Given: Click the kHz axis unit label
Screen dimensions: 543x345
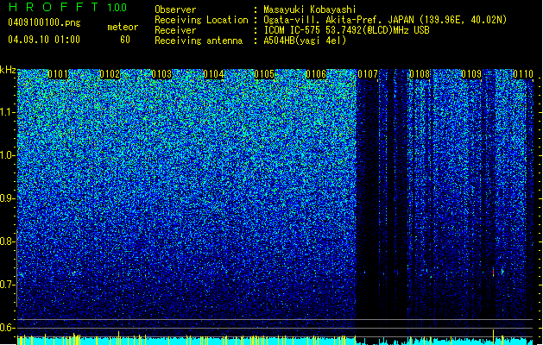Looking at the screenshot, I should tap(8, 70).
